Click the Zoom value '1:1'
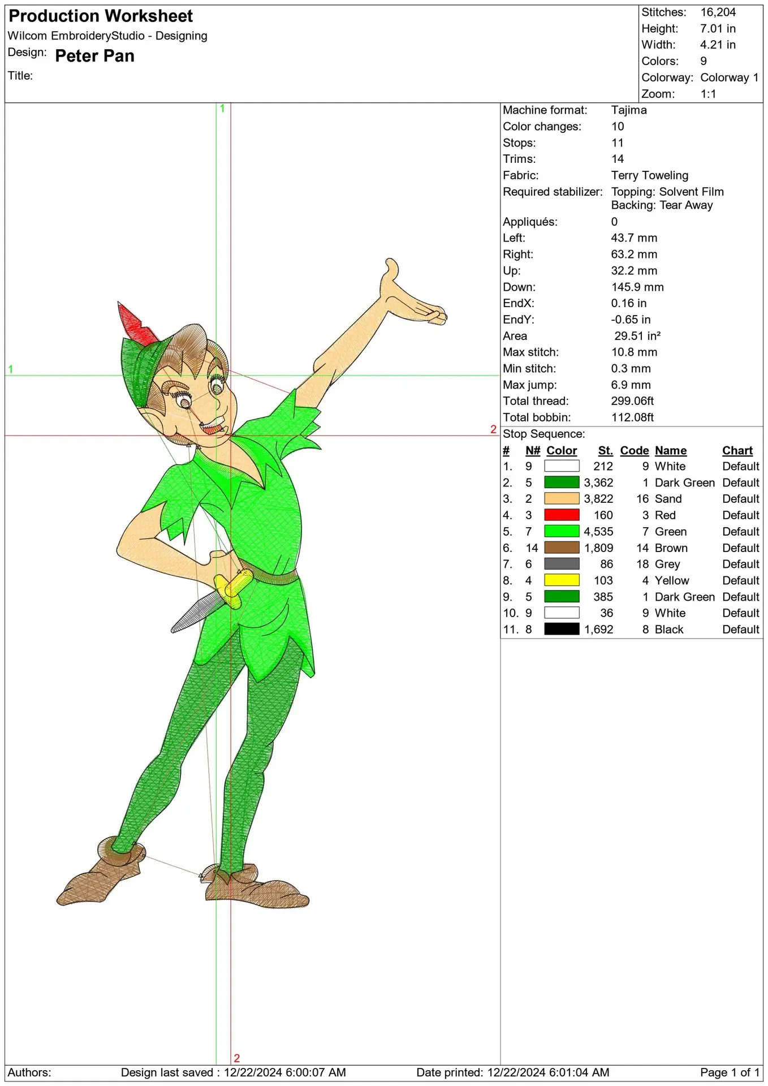Image resolution: width=768 pixels, height=1086 pixels. pyautogui.click(x=709, y=94)
